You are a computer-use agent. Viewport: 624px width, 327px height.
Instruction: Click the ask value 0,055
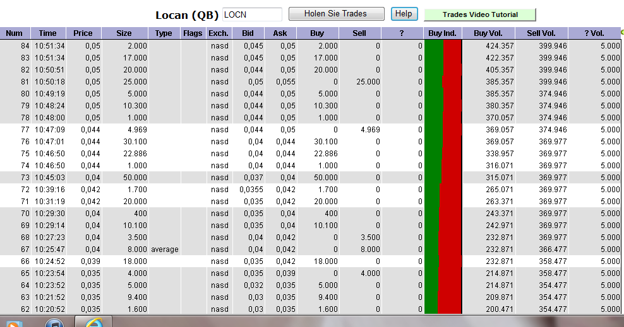click(285, 82)
